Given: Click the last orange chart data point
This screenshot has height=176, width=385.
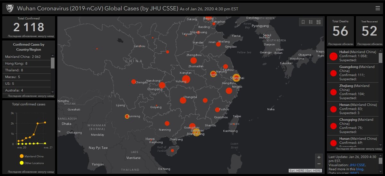Looking at the screenshot, I should click(x=45, y=122).
